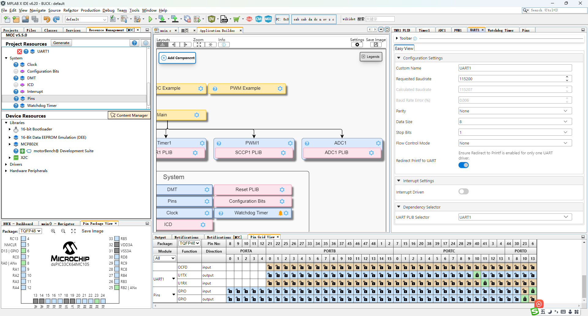The width and height of the screenshot is (588, 316).
Task: Click the Zoom fit-to-screen icon
Action: click(199, 45)
